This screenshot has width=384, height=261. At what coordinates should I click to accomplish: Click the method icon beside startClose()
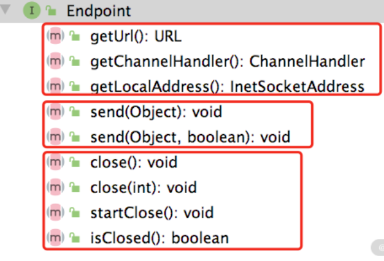55,213
